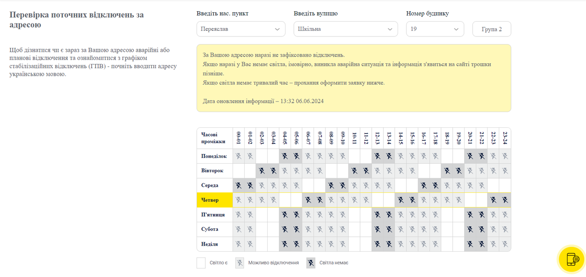Click Tuesday 02-03 no-power icon
The width and height of the screenshot is (586, 277).
(x=262, y=171)
